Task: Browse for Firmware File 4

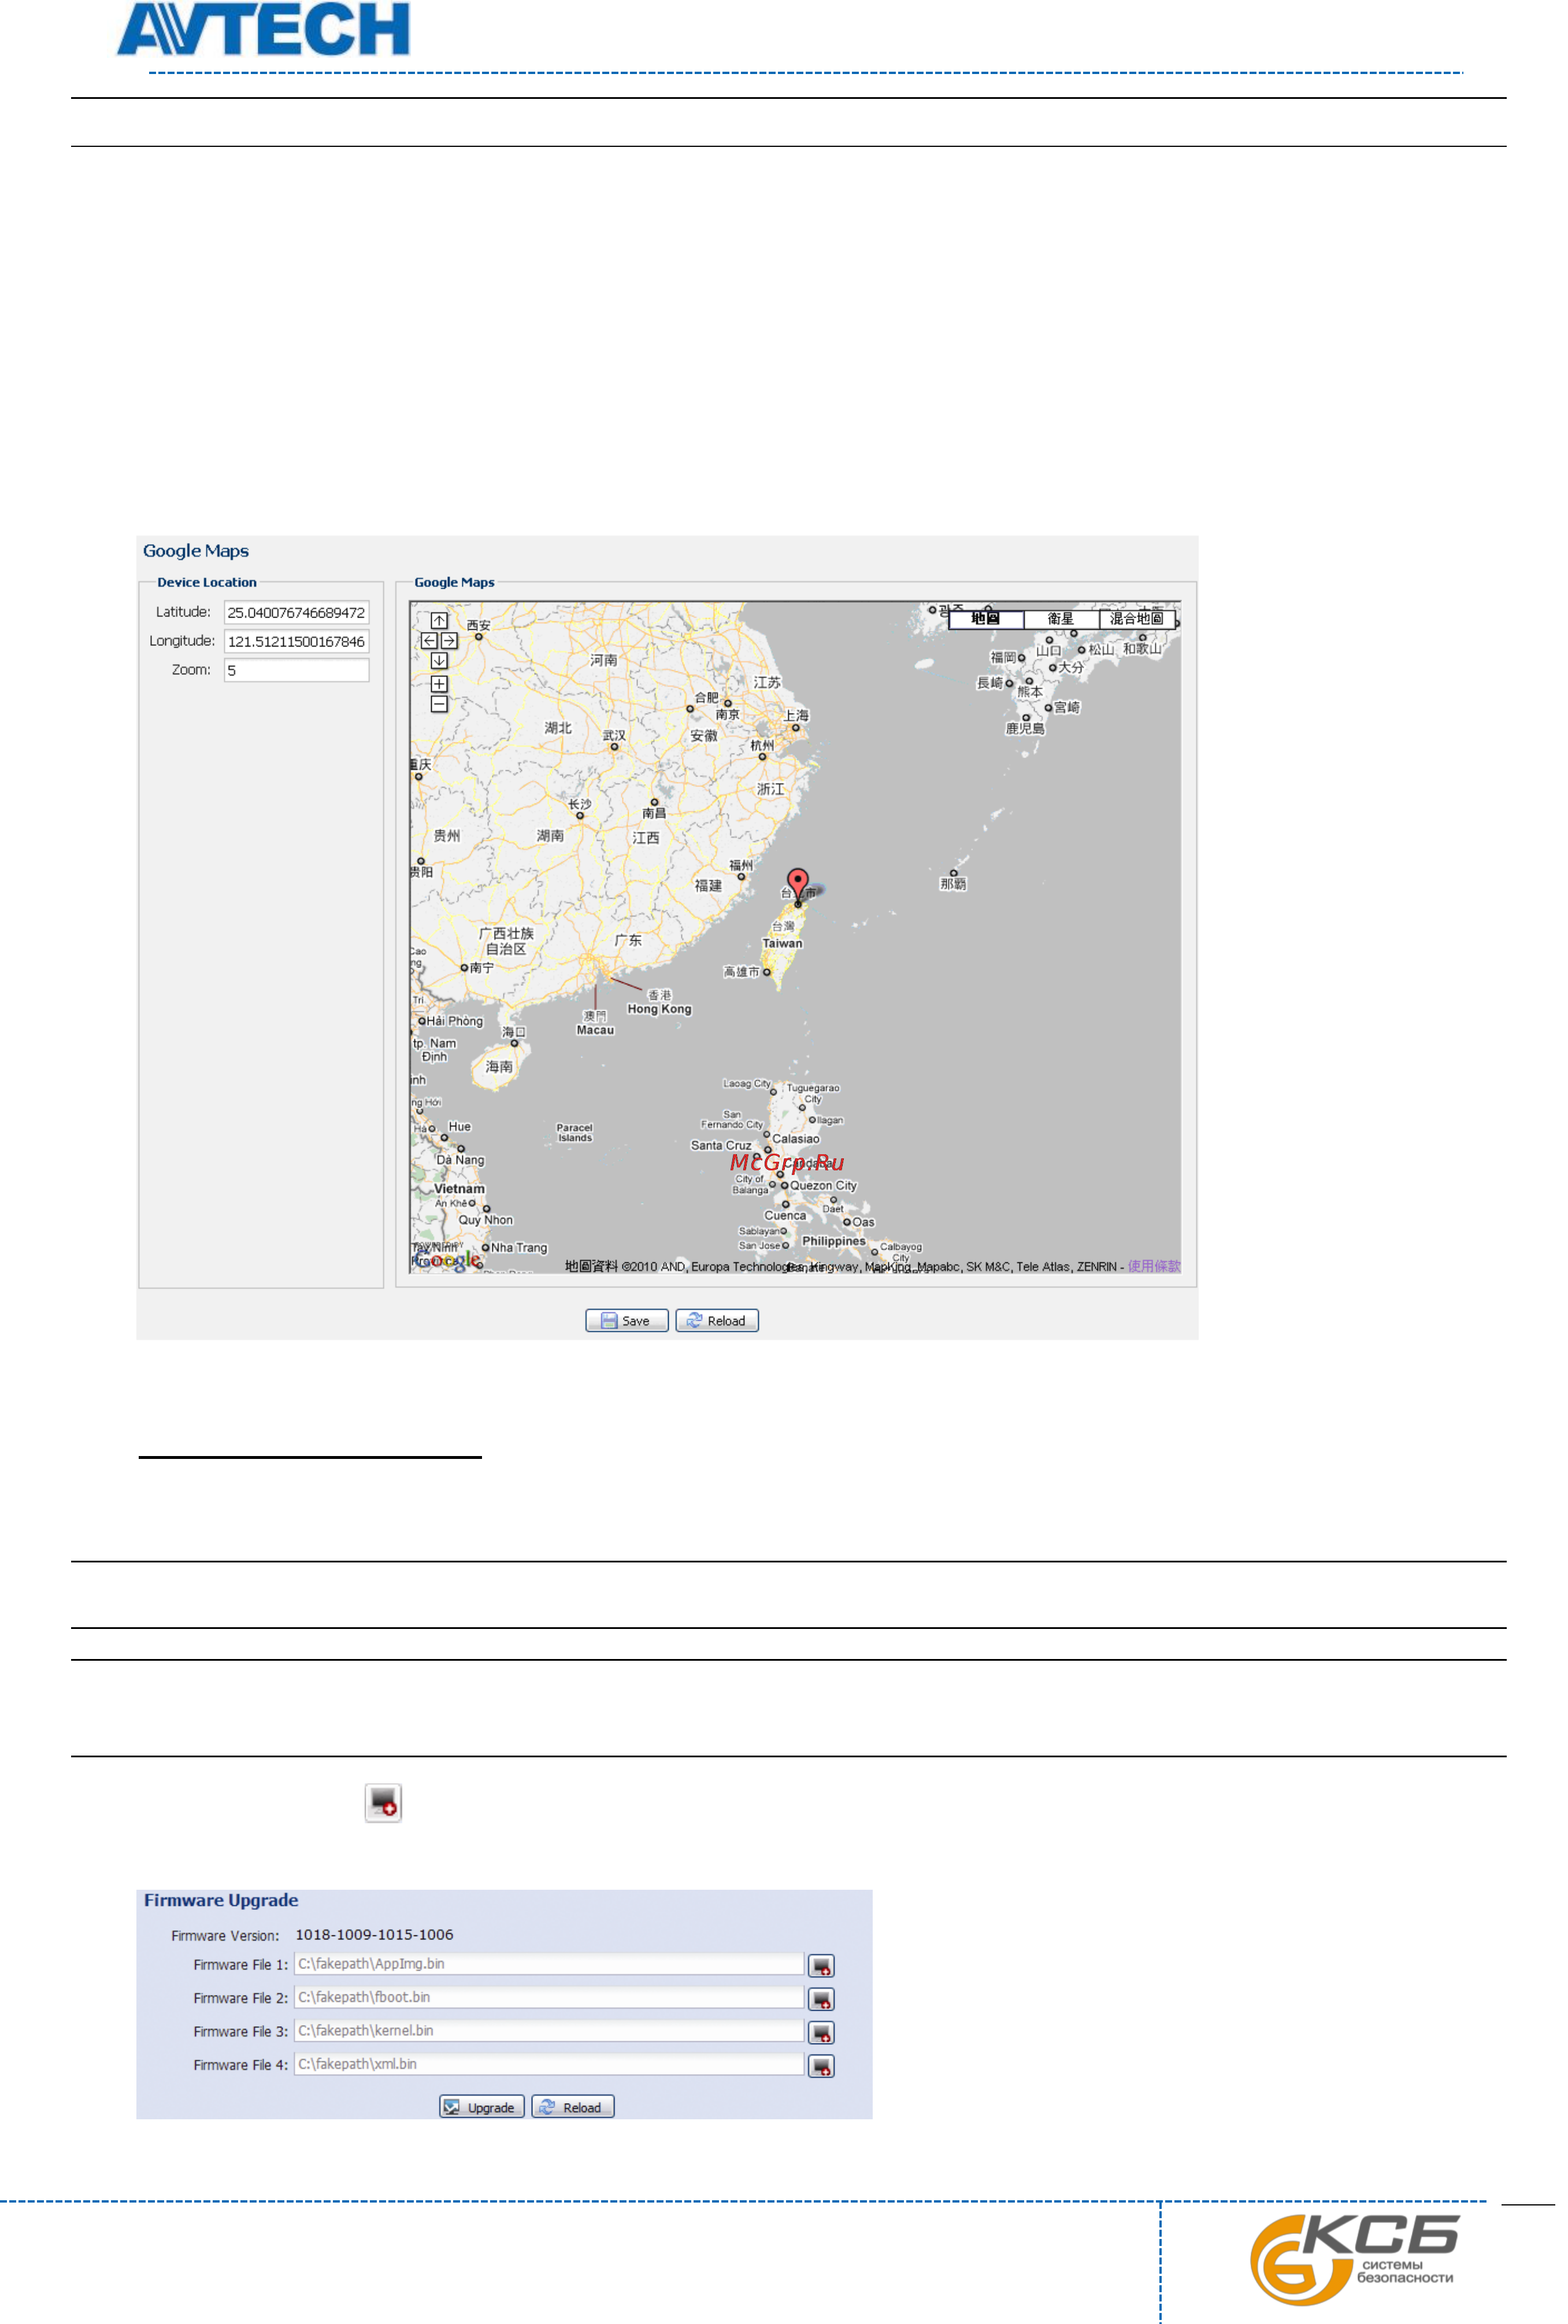Action: (x=821, y=2066)
